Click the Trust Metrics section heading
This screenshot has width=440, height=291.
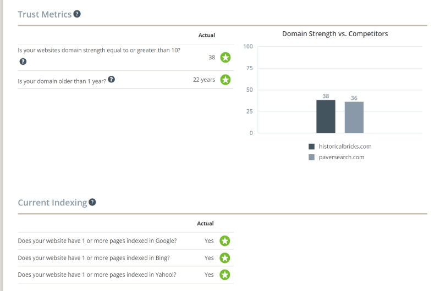(45, 14)
